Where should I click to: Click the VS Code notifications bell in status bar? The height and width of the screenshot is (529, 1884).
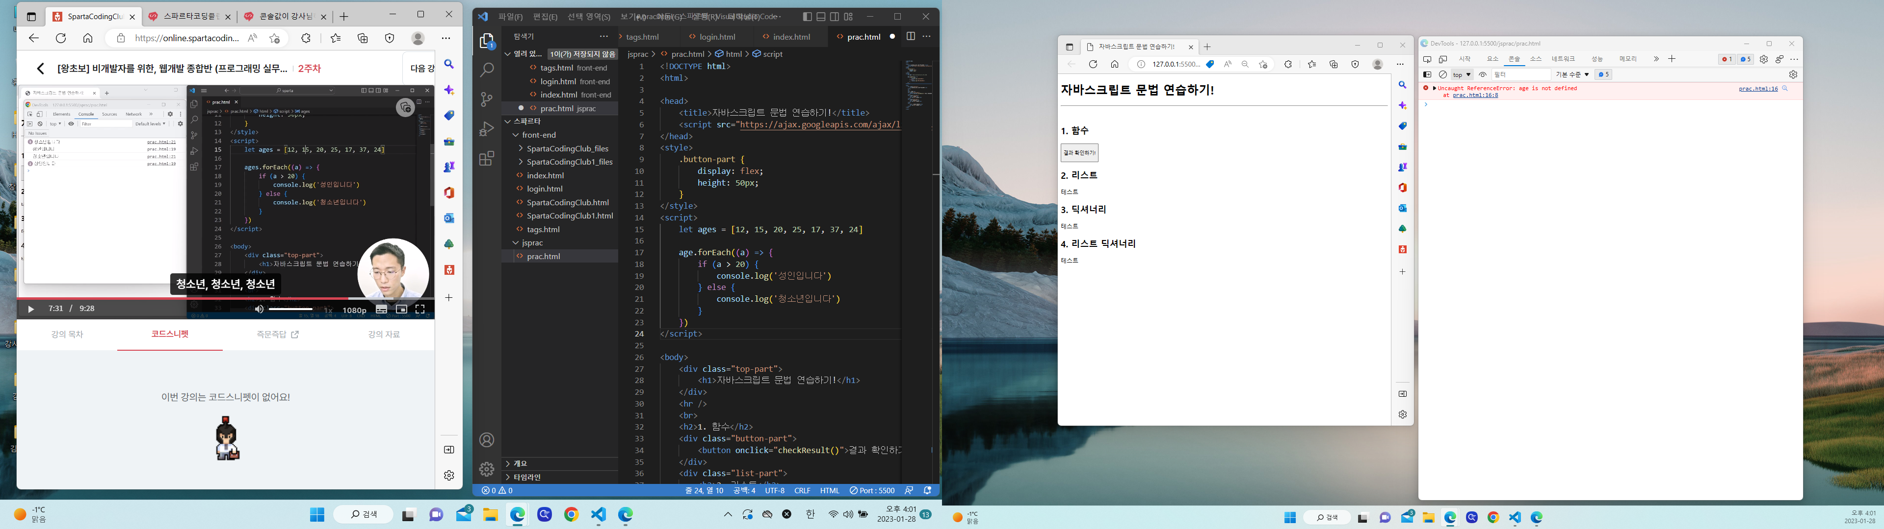tap(927, 491)
